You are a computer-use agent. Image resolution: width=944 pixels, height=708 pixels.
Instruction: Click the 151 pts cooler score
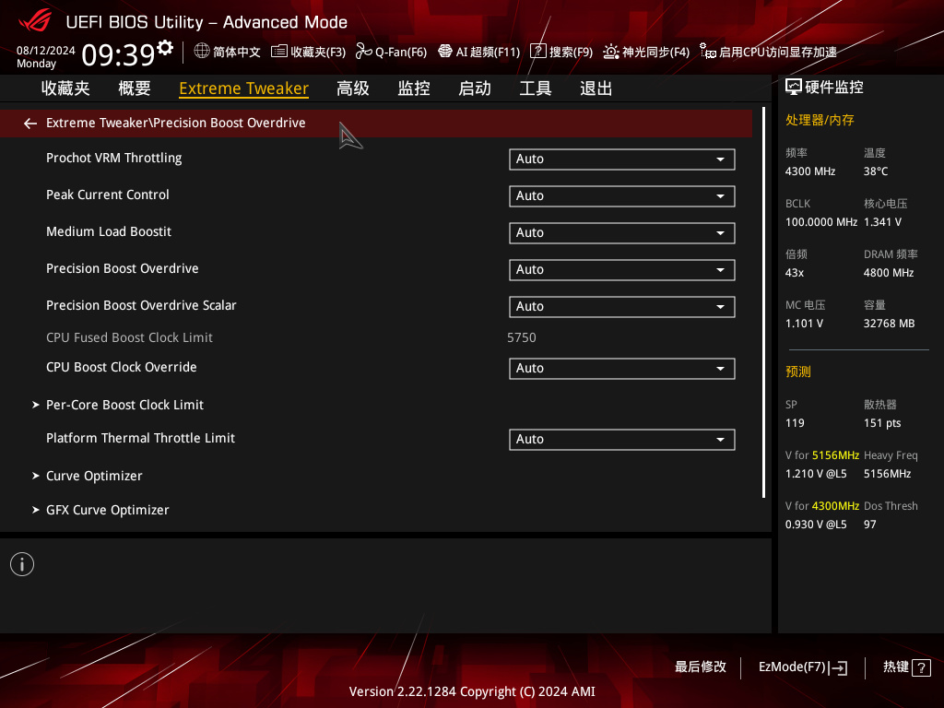click(882, 423)
